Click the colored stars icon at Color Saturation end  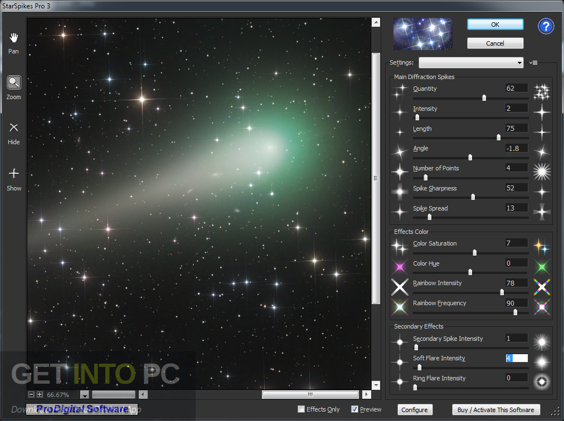tap(542, 247)
